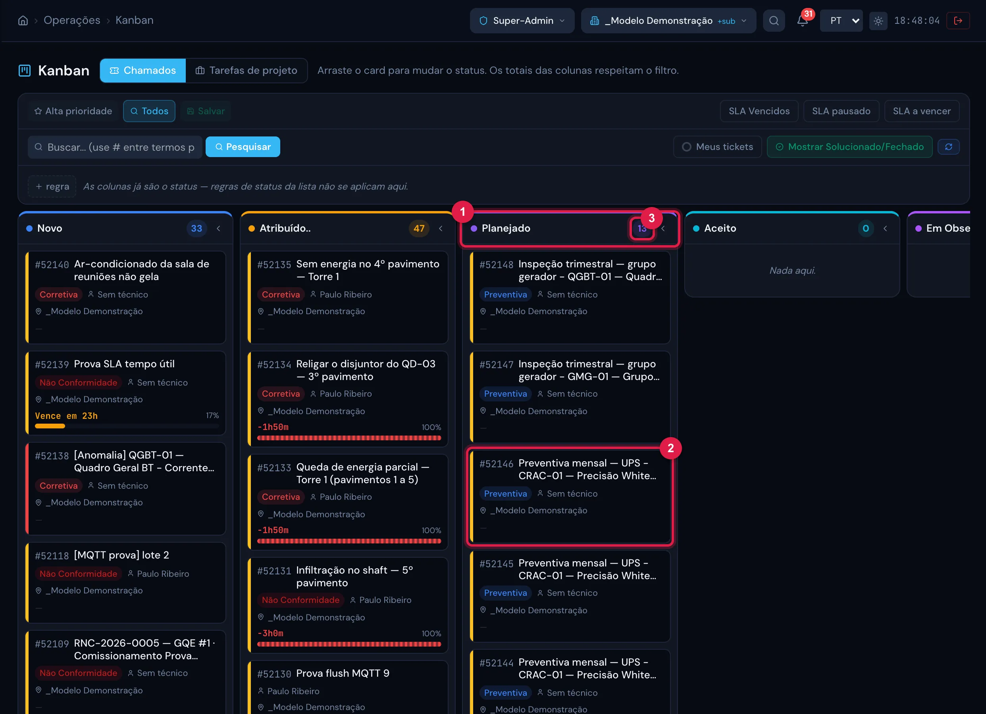The width and height of the screenshot is (986, 714).
Task: Go to home via house icon
Action: click(23, 20)
